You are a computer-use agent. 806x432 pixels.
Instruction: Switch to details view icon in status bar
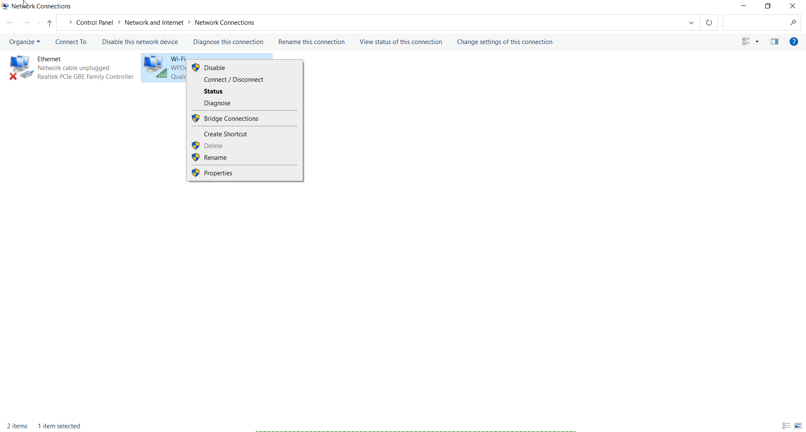coord(786,426)
